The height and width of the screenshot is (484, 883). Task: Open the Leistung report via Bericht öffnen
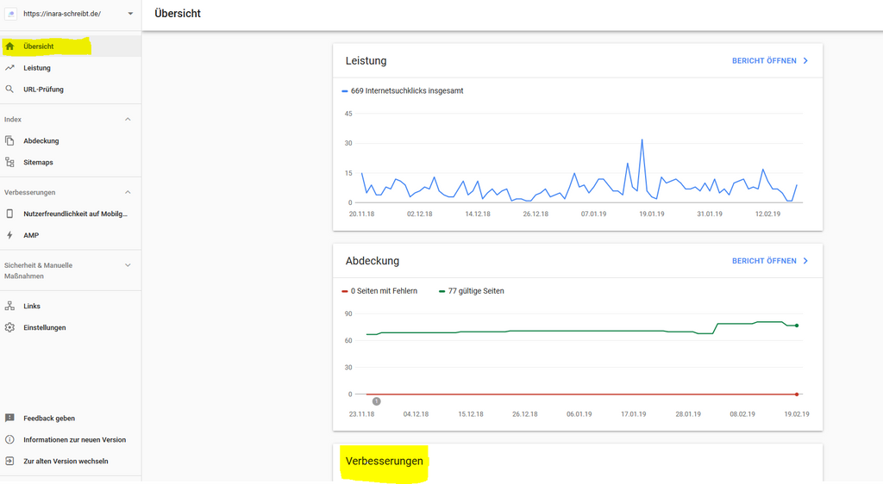pyautogui.click(x=769, y=61)
